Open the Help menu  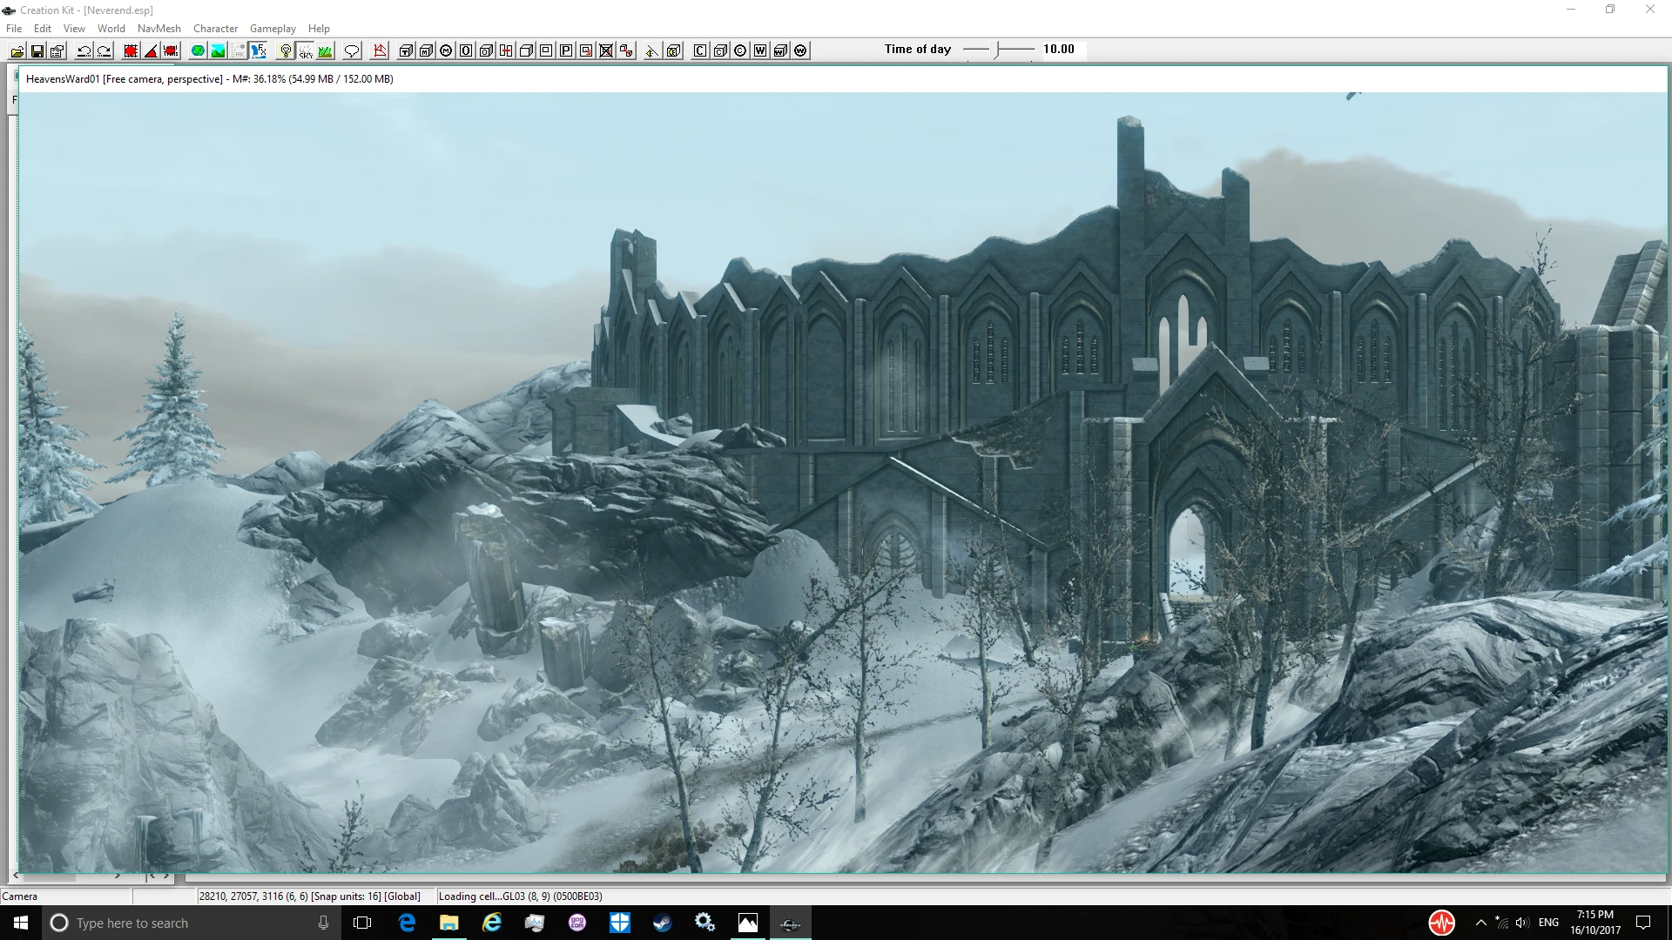[319, 29]
